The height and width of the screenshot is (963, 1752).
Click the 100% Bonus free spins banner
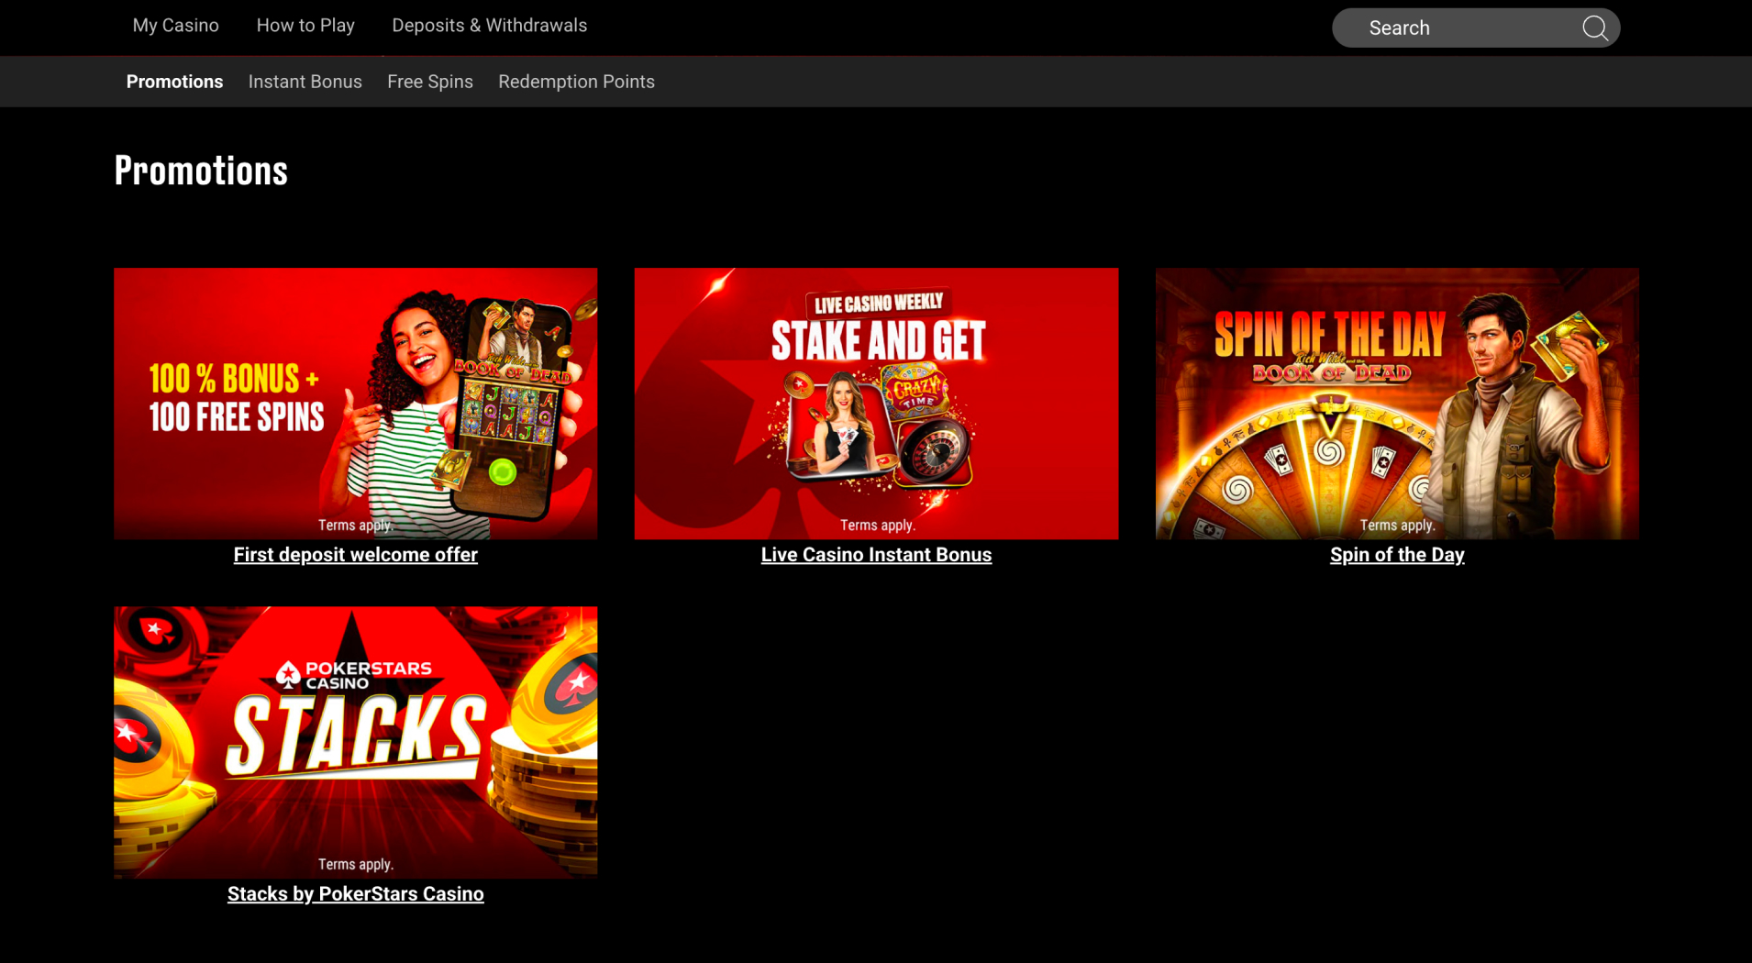(355, 404)
